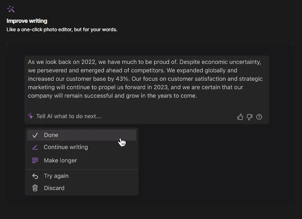Click the checkmark icon next to Done
Viewport: 302px width, 219px height.
(x=35, y=135)
